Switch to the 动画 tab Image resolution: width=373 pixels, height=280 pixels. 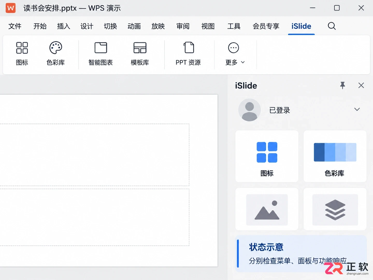click(134, 26)
